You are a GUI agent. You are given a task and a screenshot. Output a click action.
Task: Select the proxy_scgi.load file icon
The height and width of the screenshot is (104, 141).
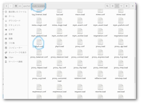coord(39,74)
